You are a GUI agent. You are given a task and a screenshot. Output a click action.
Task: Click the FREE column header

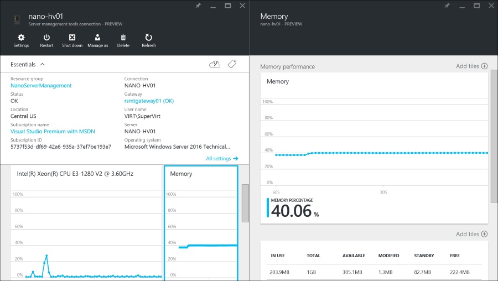click(455, 256)
